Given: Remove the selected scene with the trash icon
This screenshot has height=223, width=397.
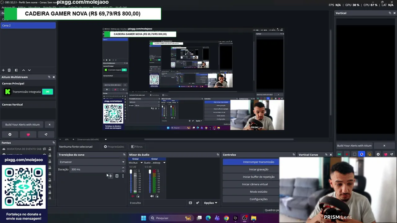Looking at the screenshot, I should (x=9, y=70).
